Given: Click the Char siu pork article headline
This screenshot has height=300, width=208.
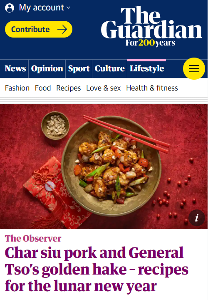Looking at the screenshot, I should tap(97, 270).
